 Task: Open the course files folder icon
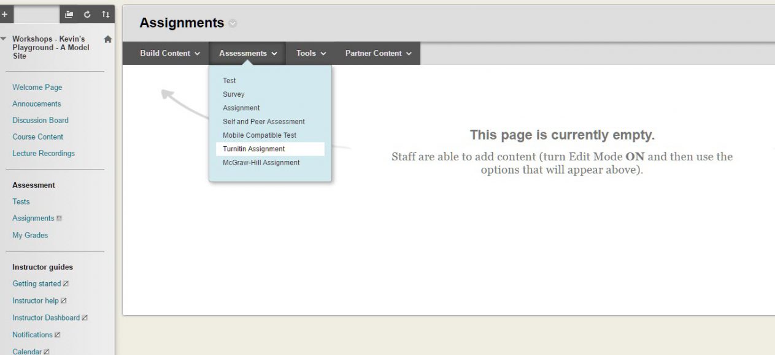(x=69, y=14)
